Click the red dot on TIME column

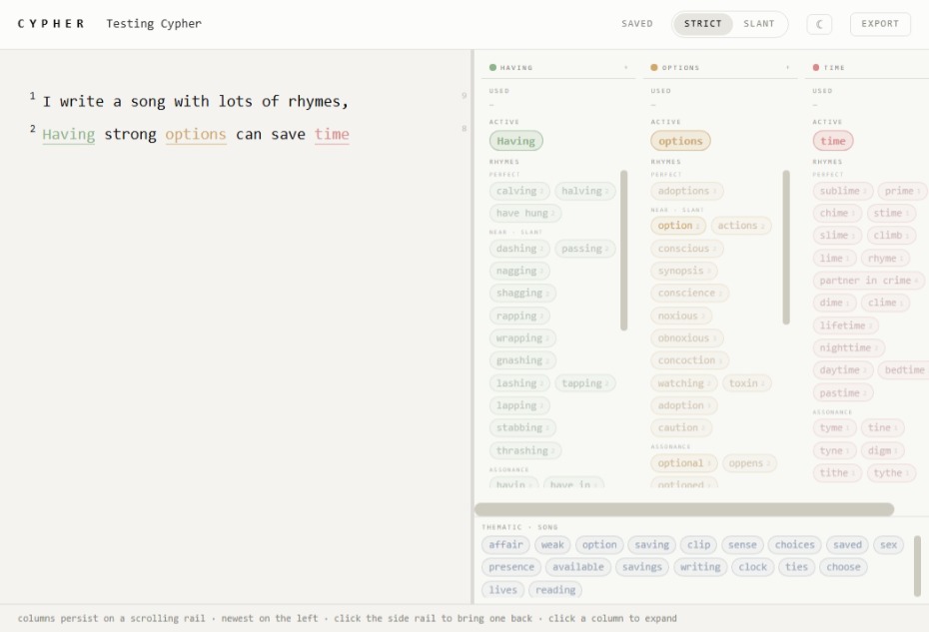[816, 68]
